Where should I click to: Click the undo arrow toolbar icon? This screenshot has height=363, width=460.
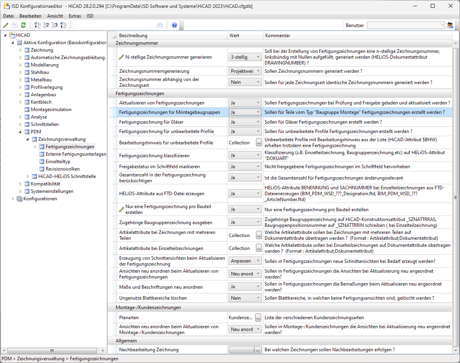pyautogui.click(x=14, y=25)
